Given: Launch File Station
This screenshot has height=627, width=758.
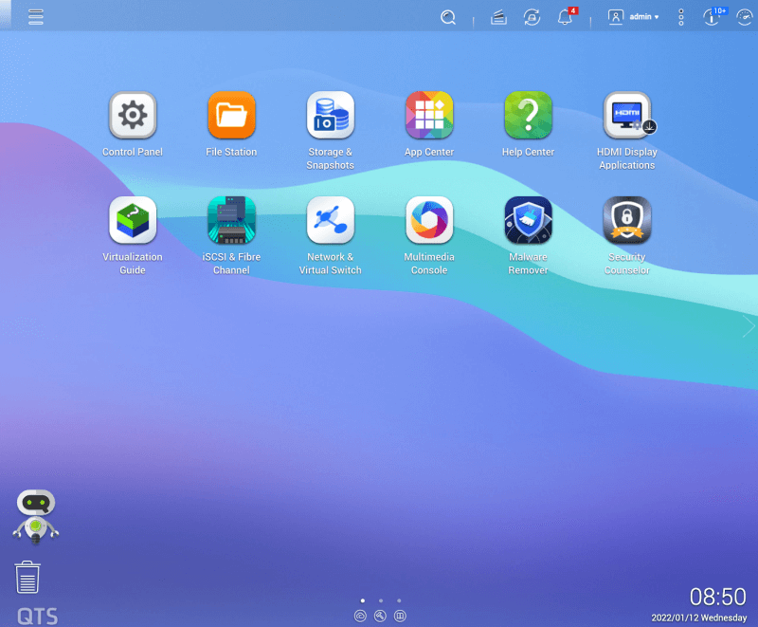Looking at the screenshot, I should click(231, 115).
